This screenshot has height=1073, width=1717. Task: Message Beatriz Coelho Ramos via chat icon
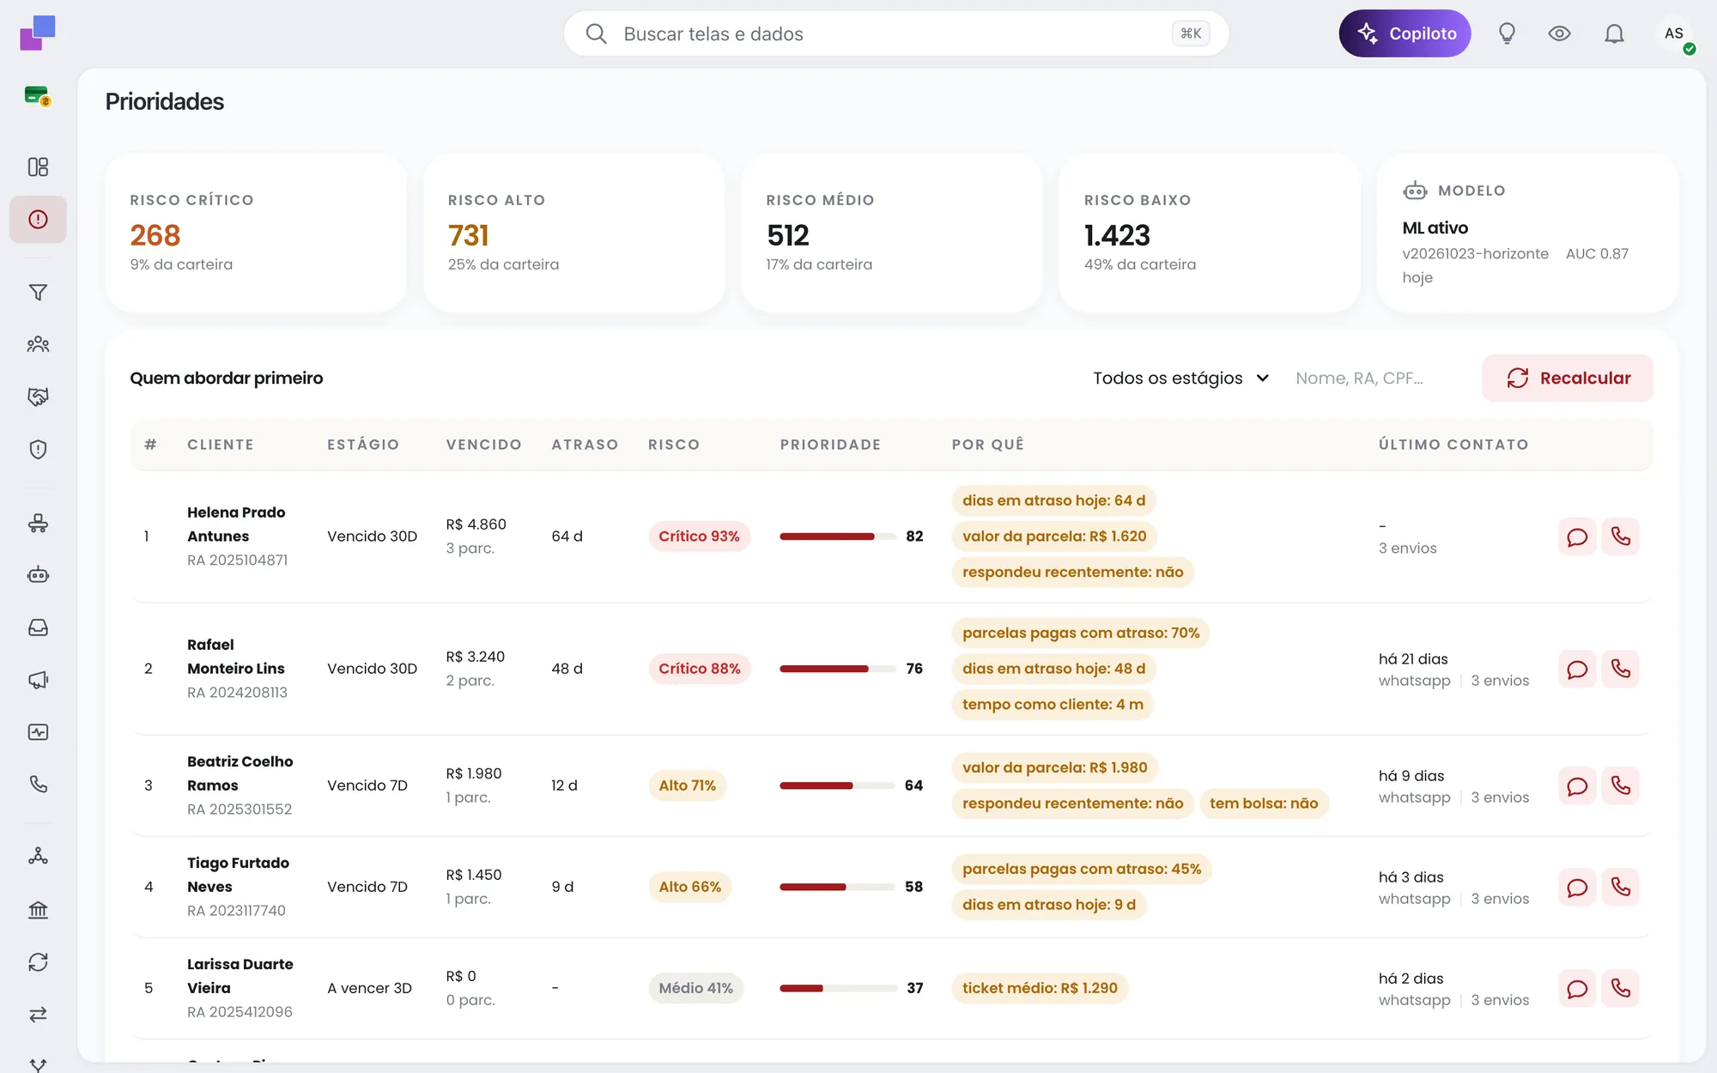coord(1577,785)
